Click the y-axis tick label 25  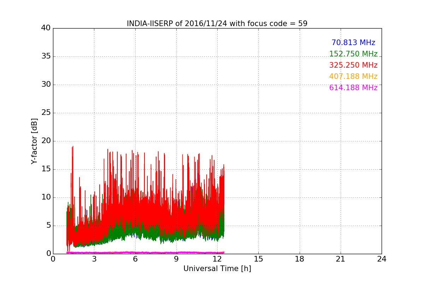pos(46,113)
